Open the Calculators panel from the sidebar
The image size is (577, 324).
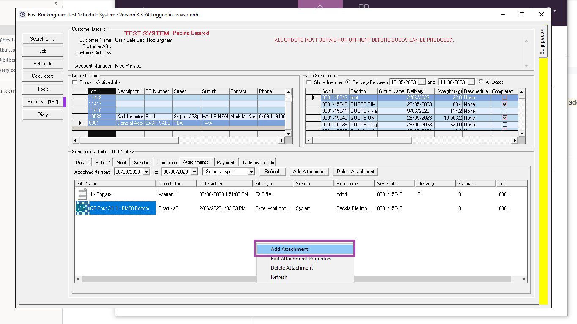coord(43,76)
